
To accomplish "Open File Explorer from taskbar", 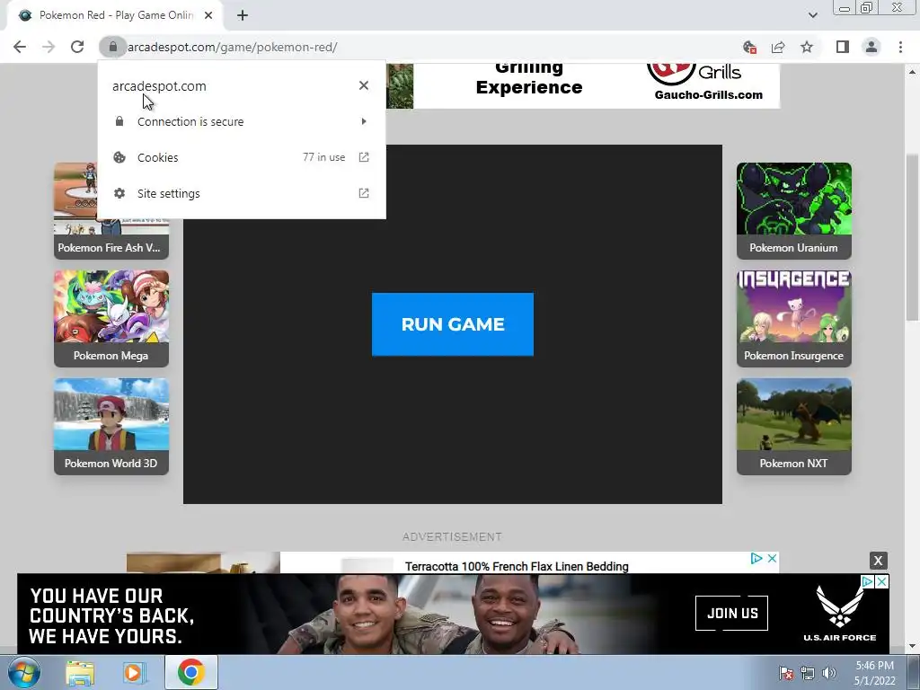I will pyautogui.click(x=80, y=673).
